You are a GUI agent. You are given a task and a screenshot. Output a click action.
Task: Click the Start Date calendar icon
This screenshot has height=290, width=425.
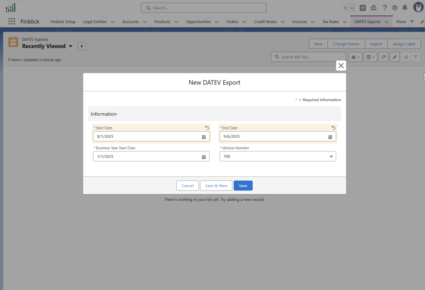(204, 136)
